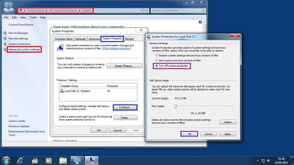Show hidden tray icons arrow
Viewport: 294px width, 165px height.
(257, 161)
